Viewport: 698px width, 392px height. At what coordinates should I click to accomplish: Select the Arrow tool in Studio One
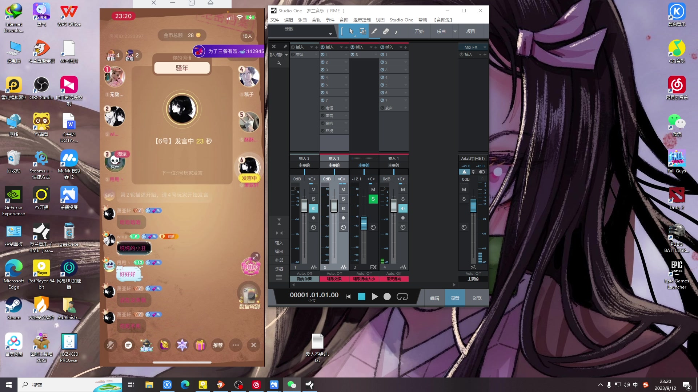point(351,32)
